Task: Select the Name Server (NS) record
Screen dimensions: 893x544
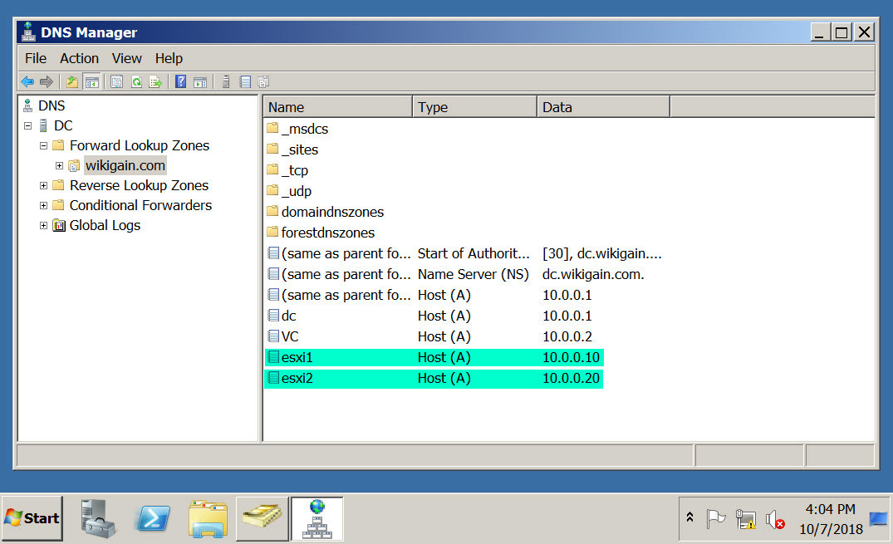Action: 455,274
